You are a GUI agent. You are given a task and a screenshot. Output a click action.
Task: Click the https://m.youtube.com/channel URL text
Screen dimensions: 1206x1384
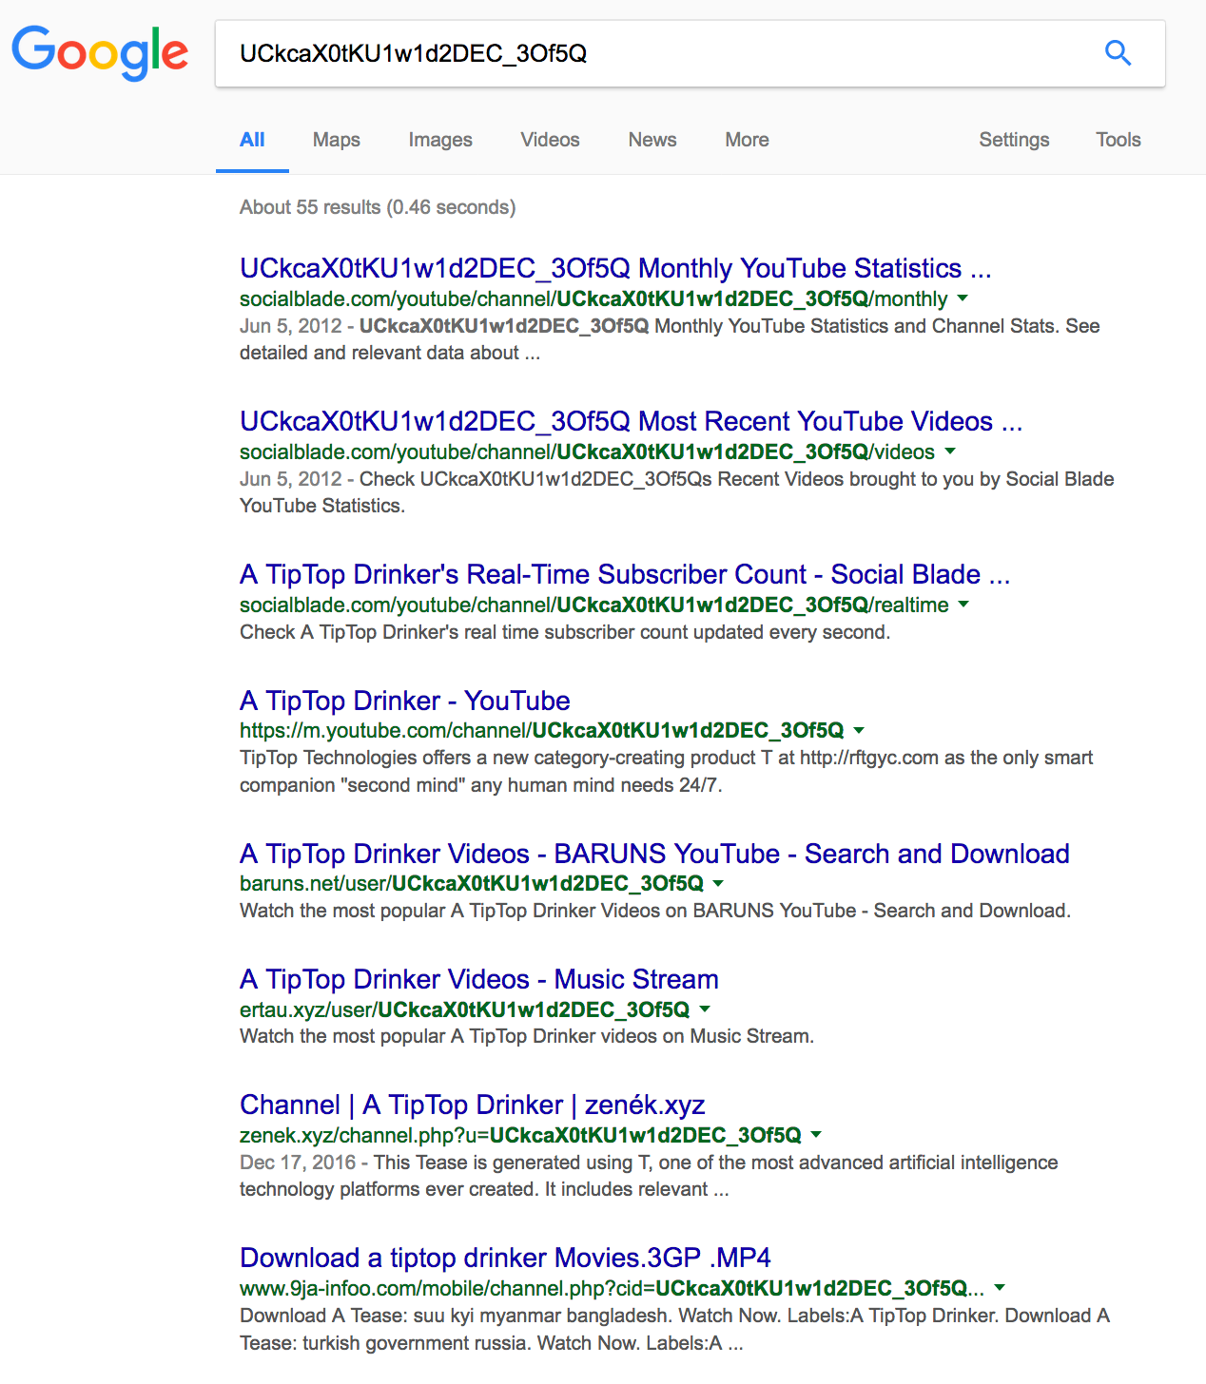tap(541, 730)
